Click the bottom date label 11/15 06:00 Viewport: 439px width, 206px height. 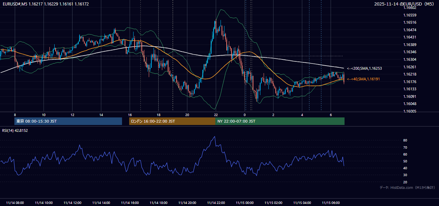(330, 203)
